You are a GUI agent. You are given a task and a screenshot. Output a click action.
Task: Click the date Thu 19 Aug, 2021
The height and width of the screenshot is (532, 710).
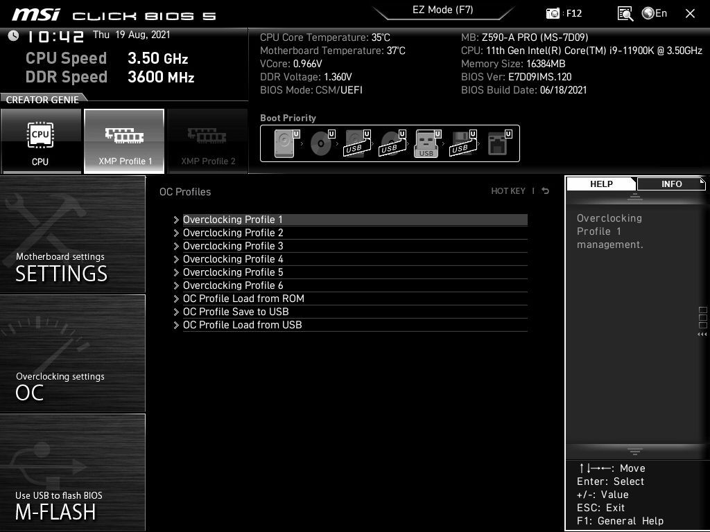[131, 35]
